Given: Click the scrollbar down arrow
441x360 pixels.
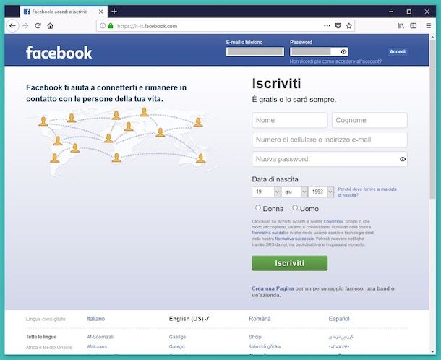Looking at the screenshot, I should click(432, 351).
